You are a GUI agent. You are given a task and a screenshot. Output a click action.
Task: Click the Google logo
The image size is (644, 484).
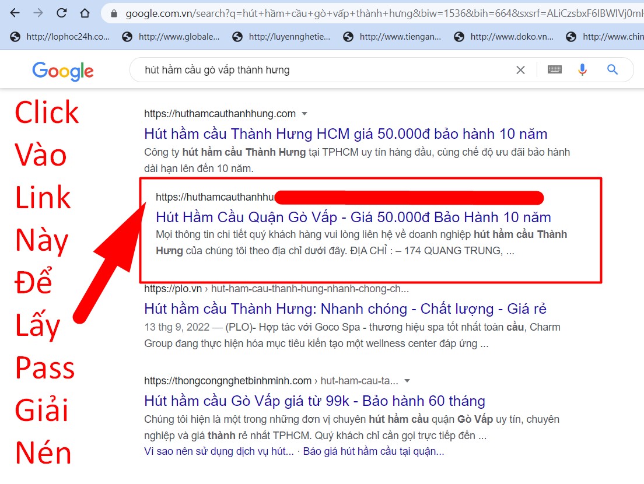[63, 71]
